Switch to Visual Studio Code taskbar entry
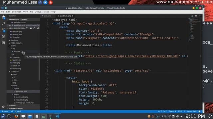The width and height of the screenshot is (213, 119). pos(57,116)
